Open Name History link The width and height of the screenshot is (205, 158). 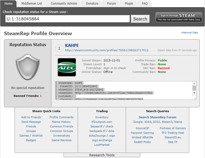(x=61, y=122)
